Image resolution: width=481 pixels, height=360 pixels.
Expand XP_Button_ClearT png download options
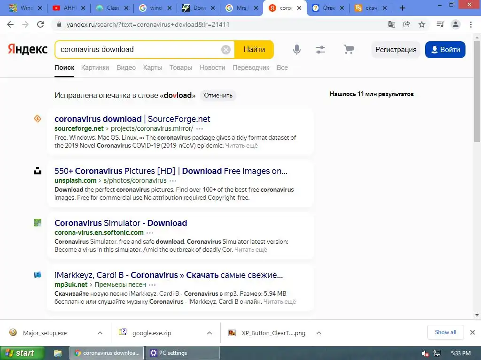319,333
